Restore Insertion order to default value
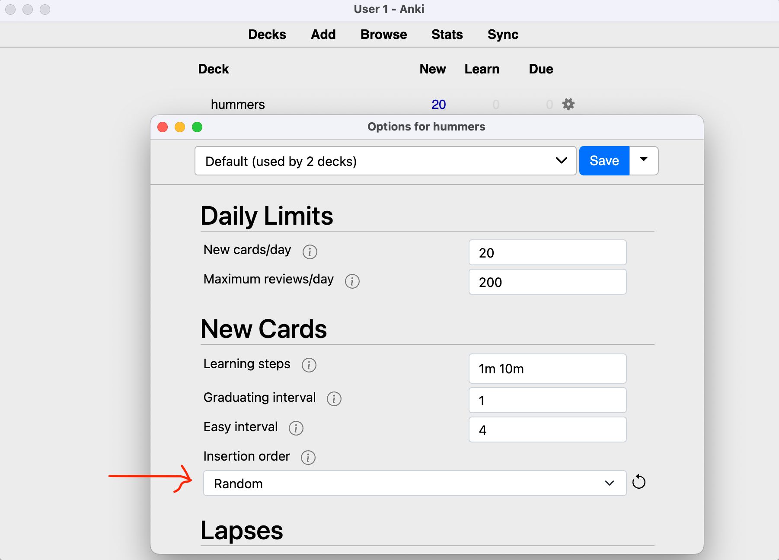This screenshot has width=779, height=560. click(639, 482)
